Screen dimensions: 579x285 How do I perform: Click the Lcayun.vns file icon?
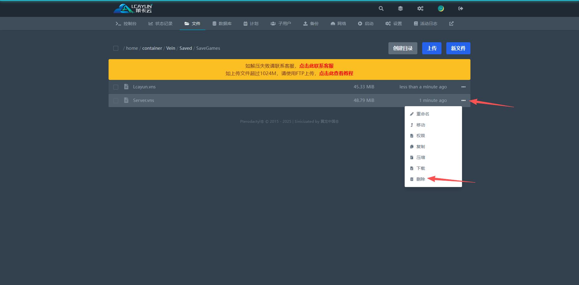coord(126,87)
